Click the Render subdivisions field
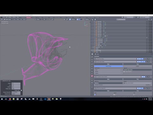This screenshot has width=153, height=115. 108,72
